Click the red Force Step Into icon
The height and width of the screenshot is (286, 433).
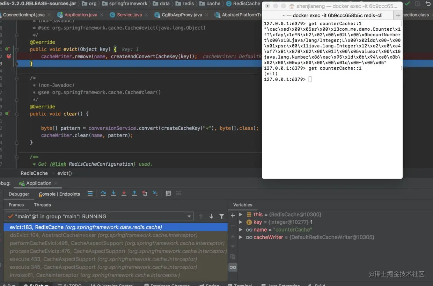pos(124,193)
